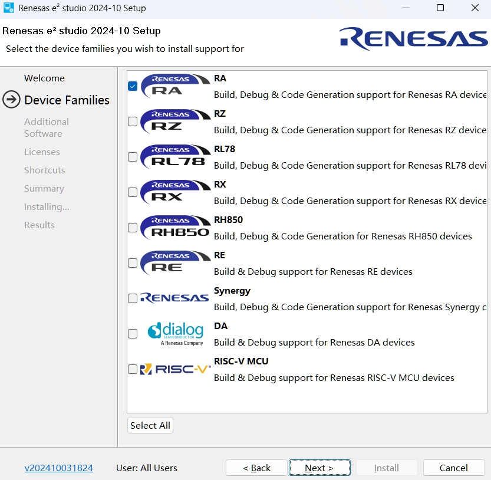Go to the Welcome step
The height and width of the screenshot is (480, 491).
tap(44, 78)
